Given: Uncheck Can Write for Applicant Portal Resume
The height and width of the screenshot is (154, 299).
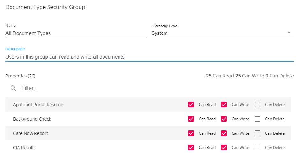Looking at the screenshot, I should coord(224,105).
